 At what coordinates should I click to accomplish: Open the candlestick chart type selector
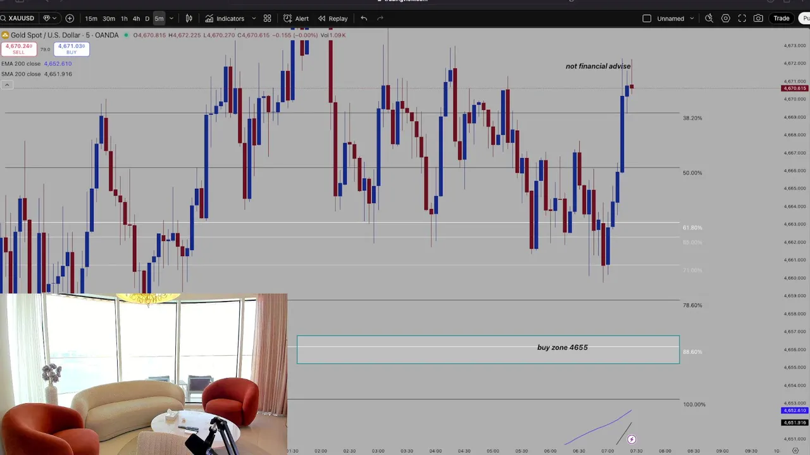pos(189,18)
